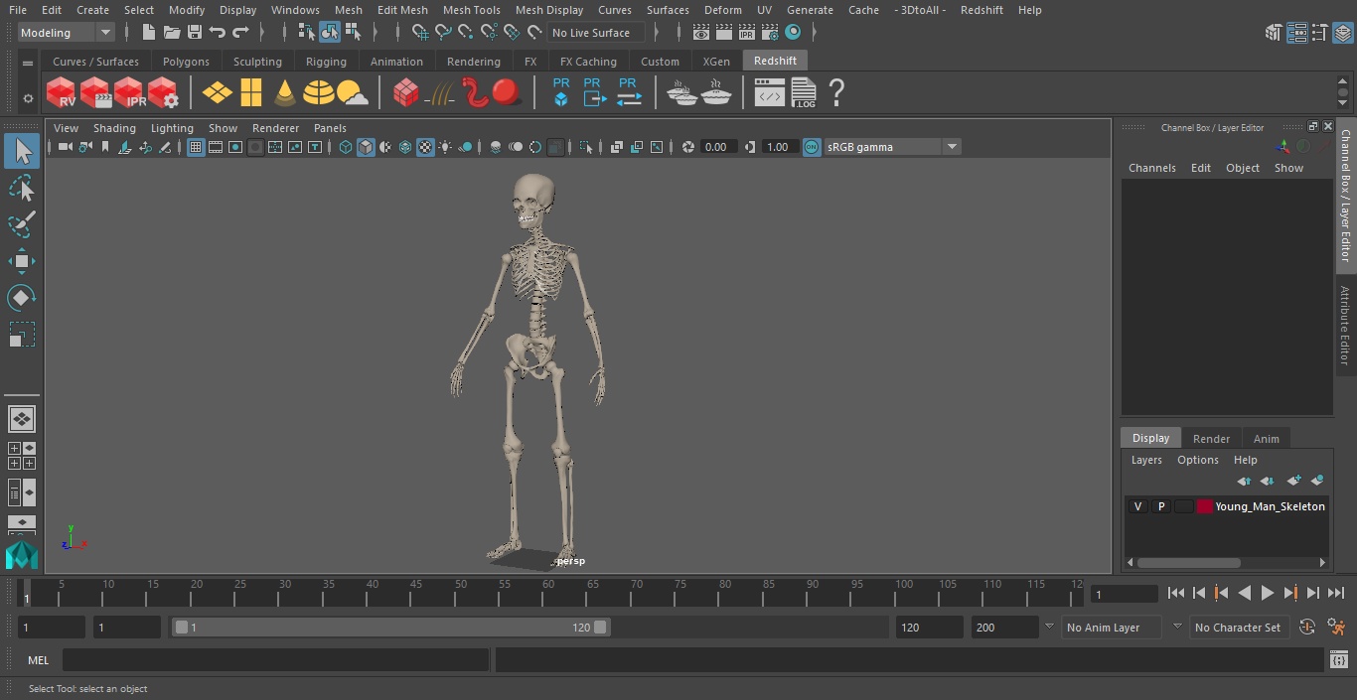Click the Redshift spot light cone icon
1357x700 pixels.
click(285, 93)
